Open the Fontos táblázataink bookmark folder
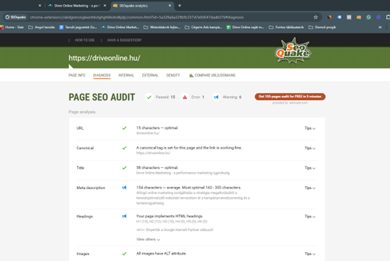 [x=286, y=27]
